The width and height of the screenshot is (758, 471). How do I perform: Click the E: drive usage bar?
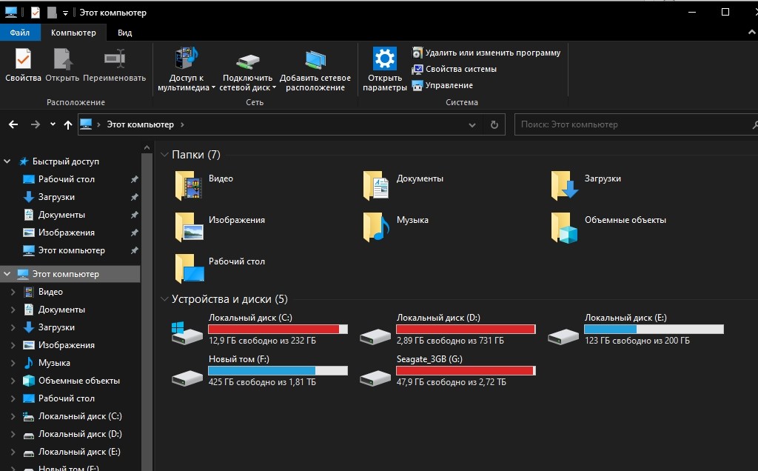point(654,330)
